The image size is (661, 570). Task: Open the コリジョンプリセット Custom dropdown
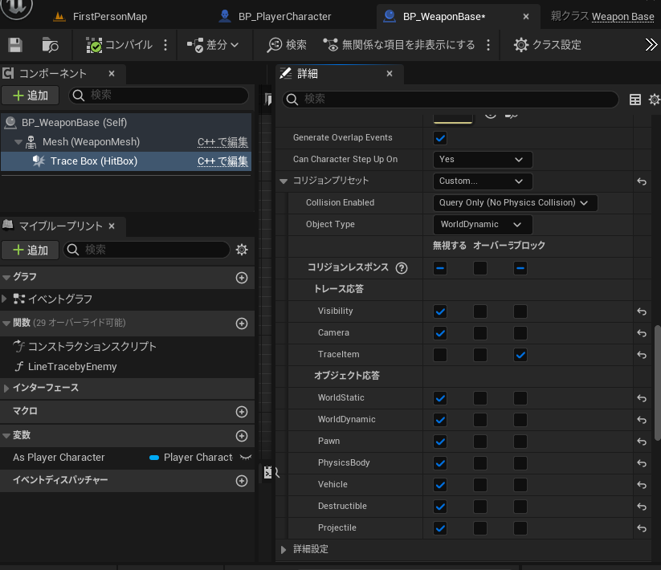click(483, 181)
